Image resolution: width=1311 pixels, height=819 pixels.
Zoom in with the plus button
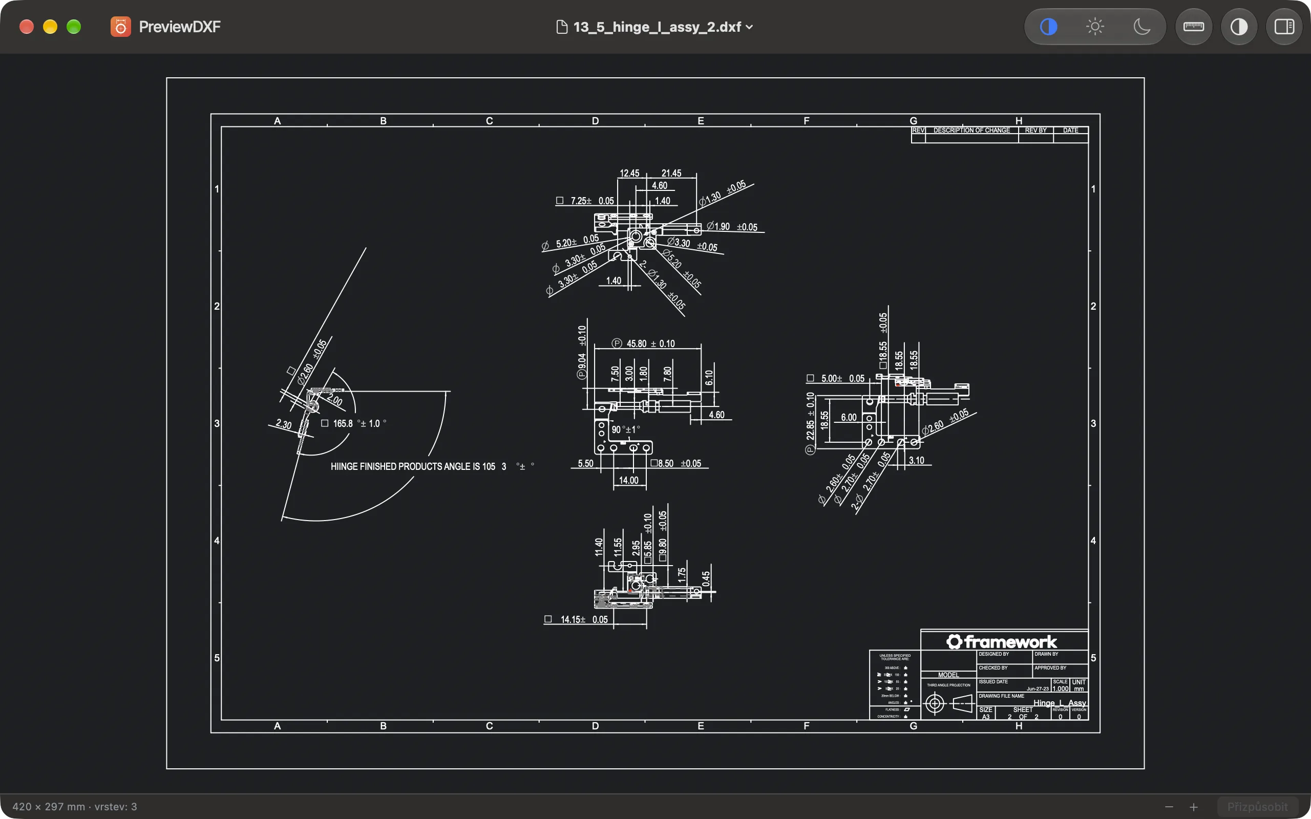[1193, 807]
